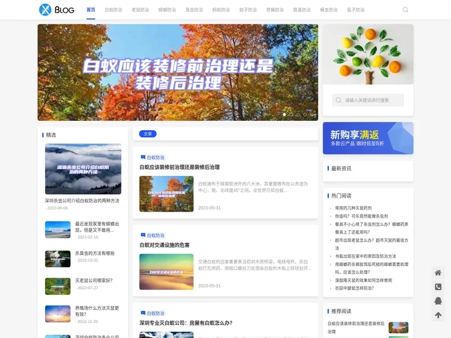Click category icon above 深圳专业灭白蚁公司 article

tap(143, 313)
